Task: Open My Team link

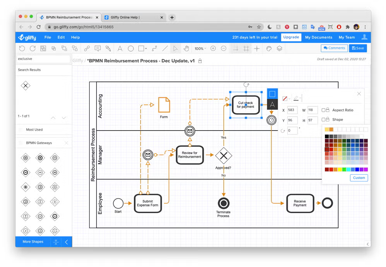Action: coord(347,37)
